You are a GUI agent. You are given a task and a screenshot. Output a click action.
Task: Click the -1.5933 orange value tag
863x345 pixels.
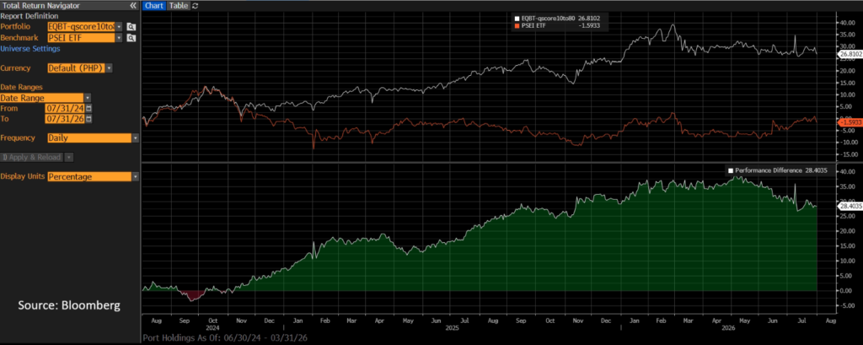(849, 121)
